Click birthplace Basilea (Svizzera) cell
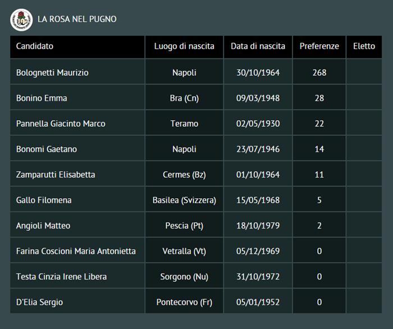 coord(184,200)
